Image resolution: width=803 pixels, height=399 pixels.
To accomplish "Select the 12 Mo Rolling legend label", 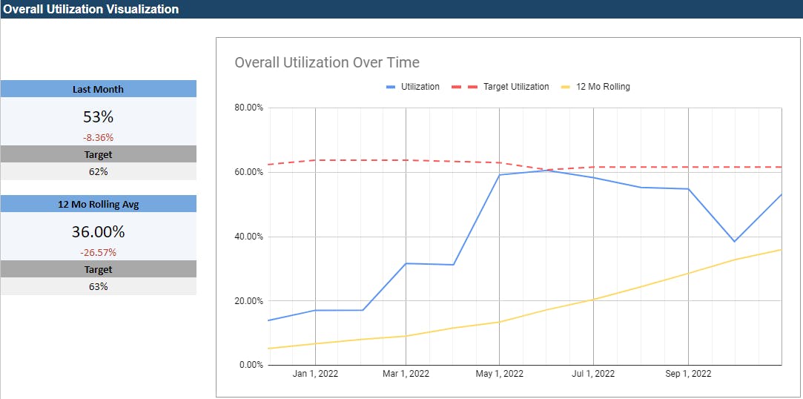I will click(x=603, y=87).
